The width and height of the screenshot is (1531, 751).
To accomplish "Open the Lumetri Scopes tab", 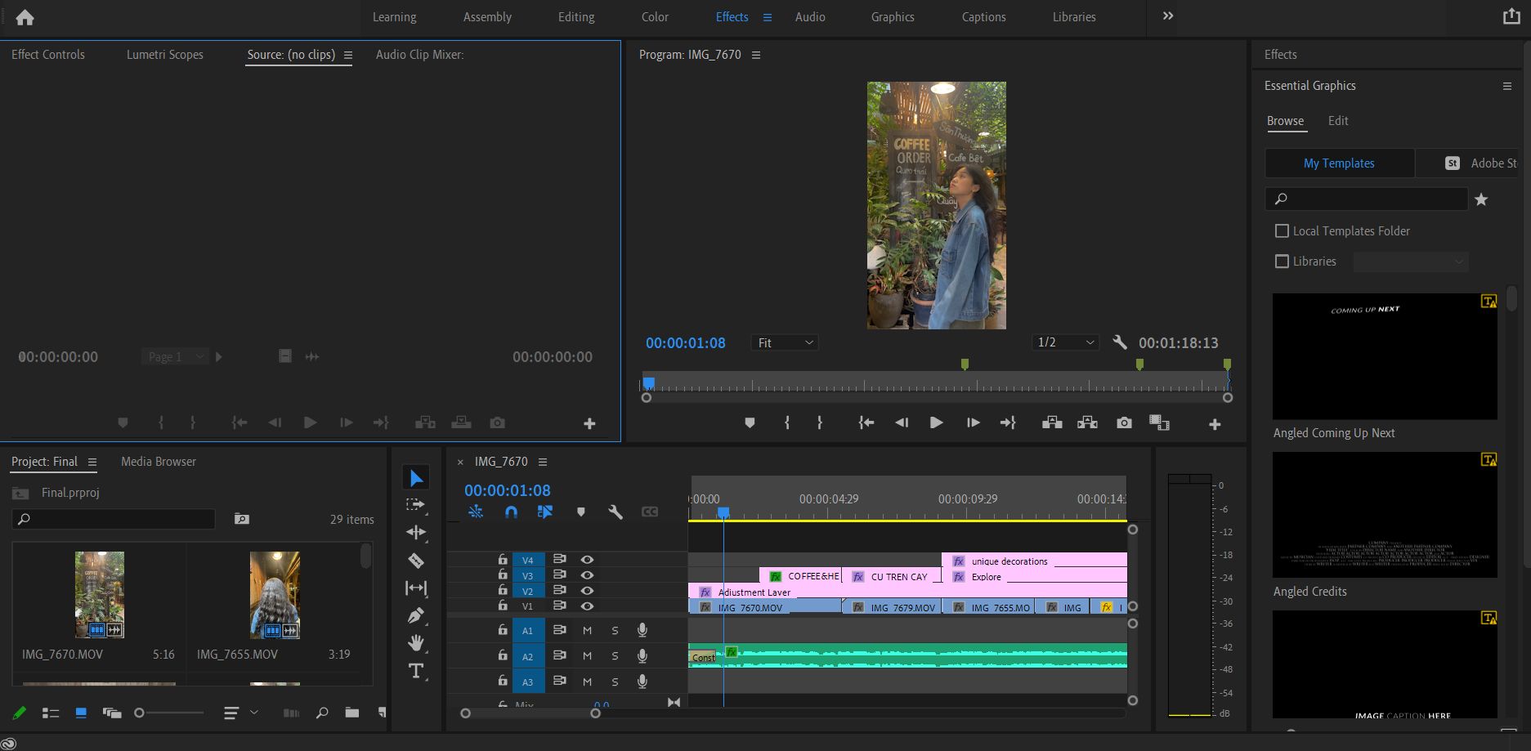I will click(165, 55).
